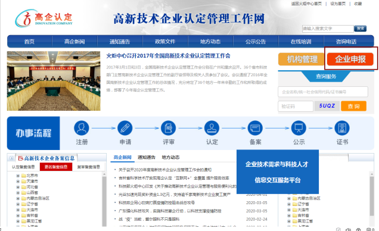Click the 高企认定 Innovation Company logo

click(x=44, y=18)
